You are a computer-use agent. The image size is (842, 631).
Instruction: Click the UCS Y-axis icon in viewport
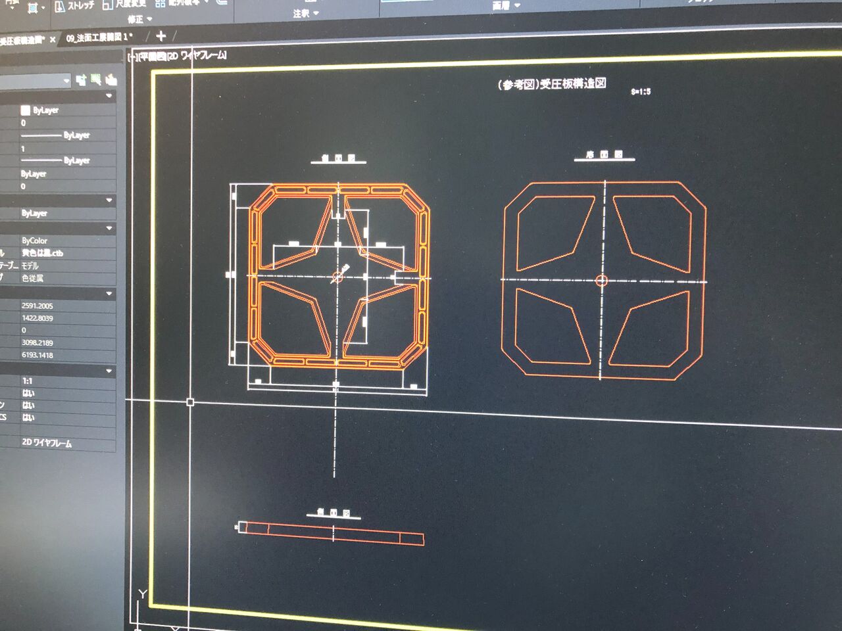click(142, 595)
